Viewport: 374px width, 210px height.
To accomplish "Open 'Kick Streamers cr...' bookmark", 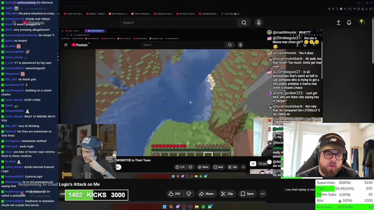I will tap(118, 14).
